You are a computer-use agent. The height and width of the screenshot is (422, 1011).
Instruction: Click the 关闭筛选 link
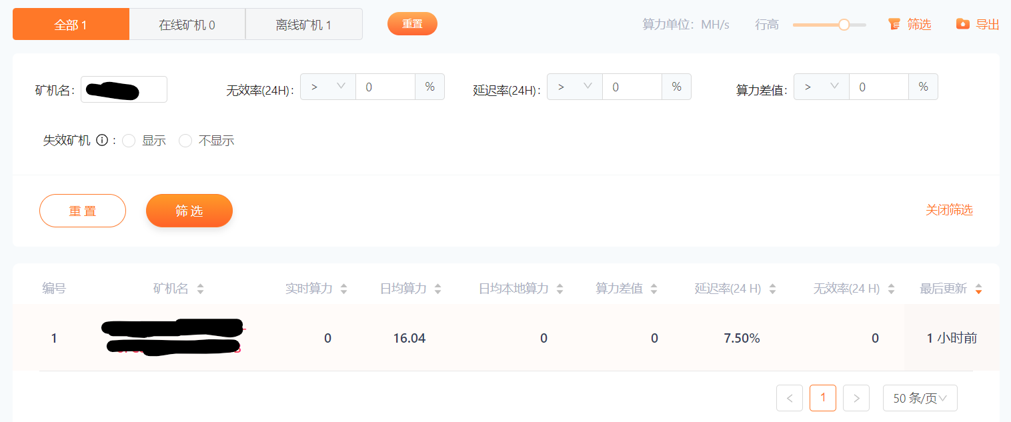click(948, 210)
